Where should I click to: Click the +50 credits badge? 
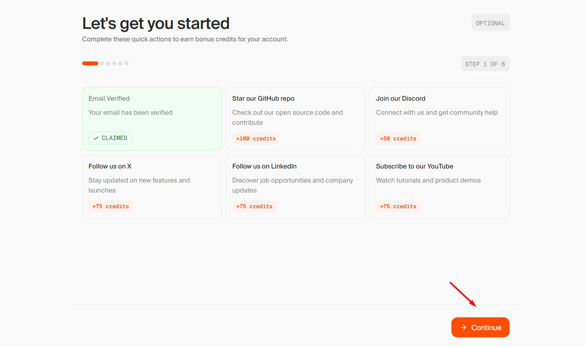pyautogui.click(x=398, y=138)
